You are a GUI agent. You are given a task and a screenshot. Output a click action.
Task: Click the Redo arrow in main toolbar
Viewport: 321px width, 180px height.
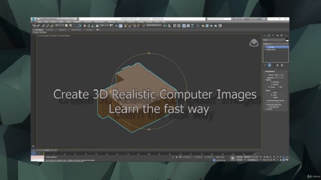pyautogui.click(x=39, y=26)
